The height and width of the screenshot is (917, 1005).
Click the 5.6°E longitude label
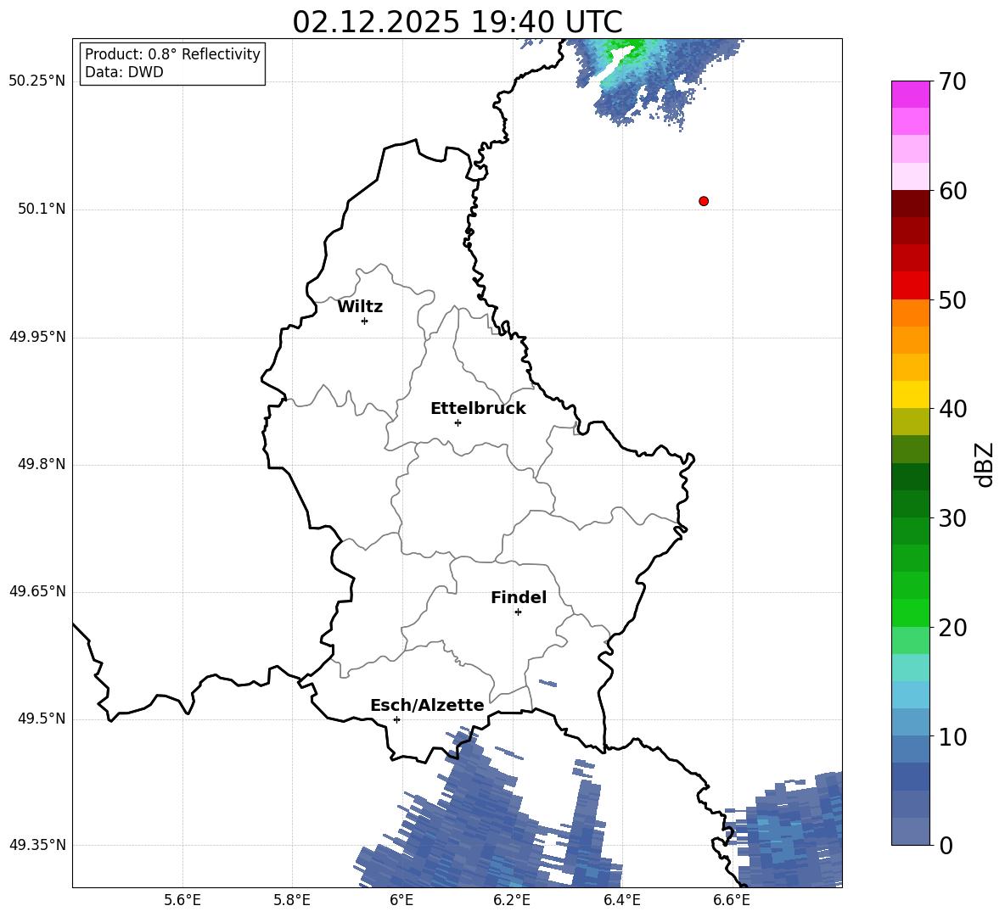(182, 900)
